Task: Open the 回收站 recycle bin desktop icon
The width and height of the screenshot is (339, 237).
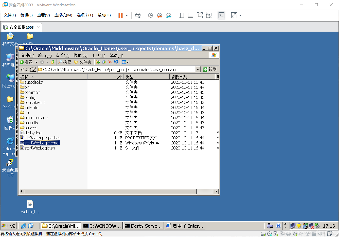Action: [x=10, y=123]
